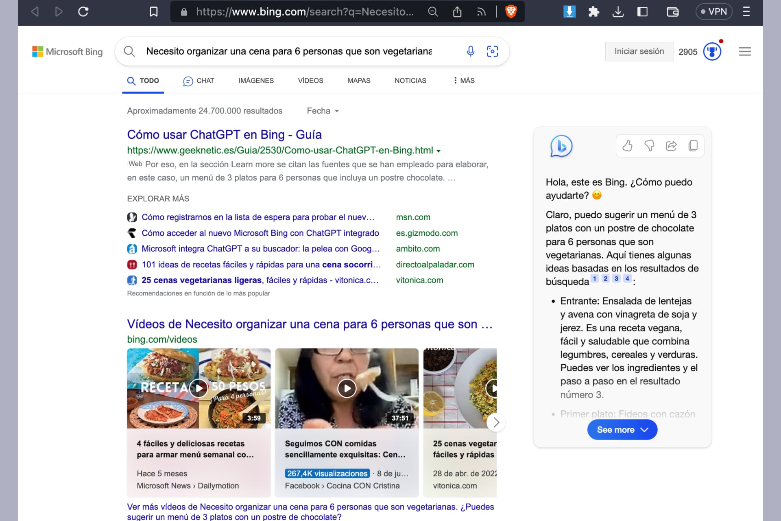781x521 pixels.
Task: Switch to the CHAT tab
Action: pyautogui.click(x=199, y=81)
